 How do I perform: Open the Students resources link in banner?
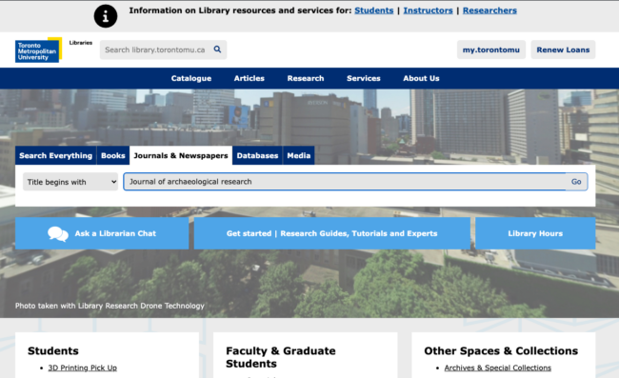point(374,10)
